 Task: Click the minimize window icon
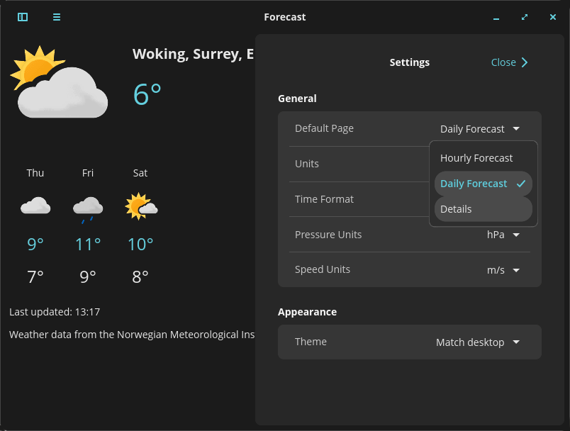click(496, 16)
